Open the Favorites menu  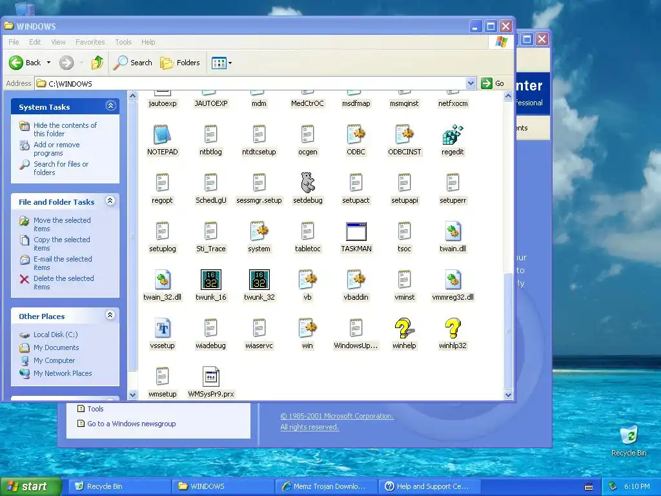90,42
